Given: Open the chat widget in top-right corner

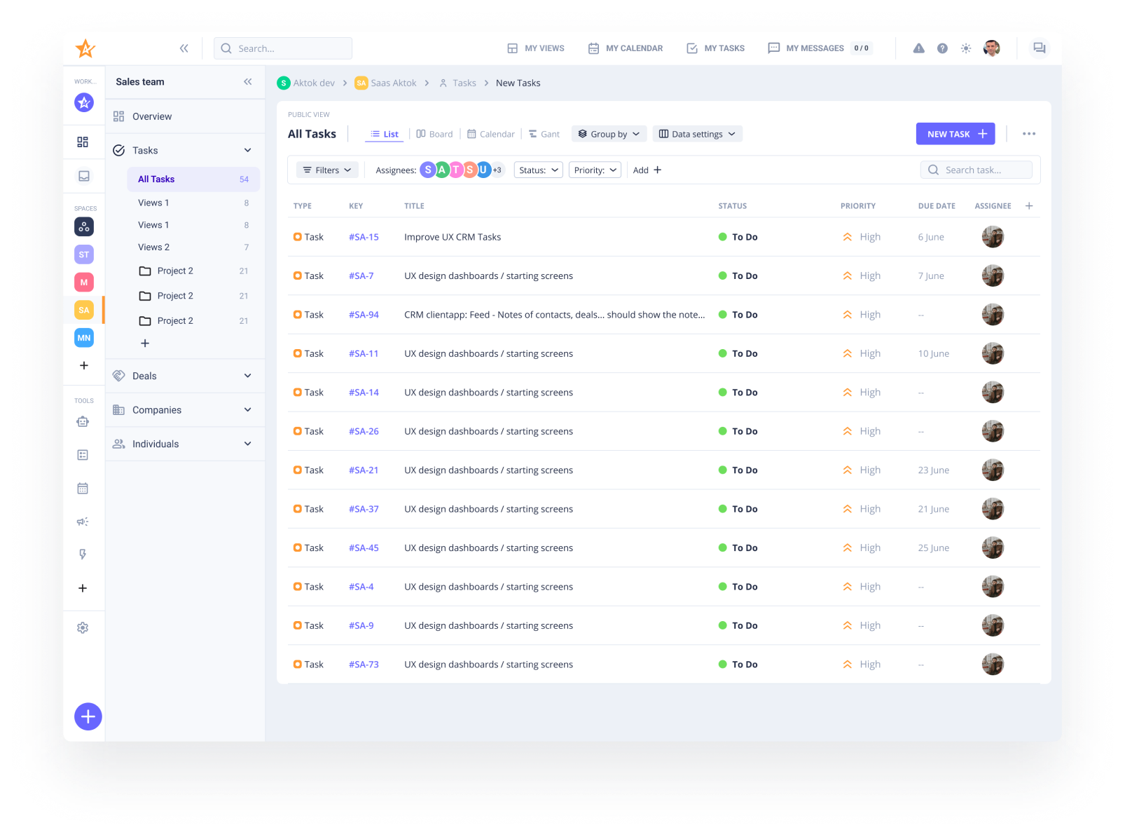Looking at the screenshot, I should (1040, 48).
